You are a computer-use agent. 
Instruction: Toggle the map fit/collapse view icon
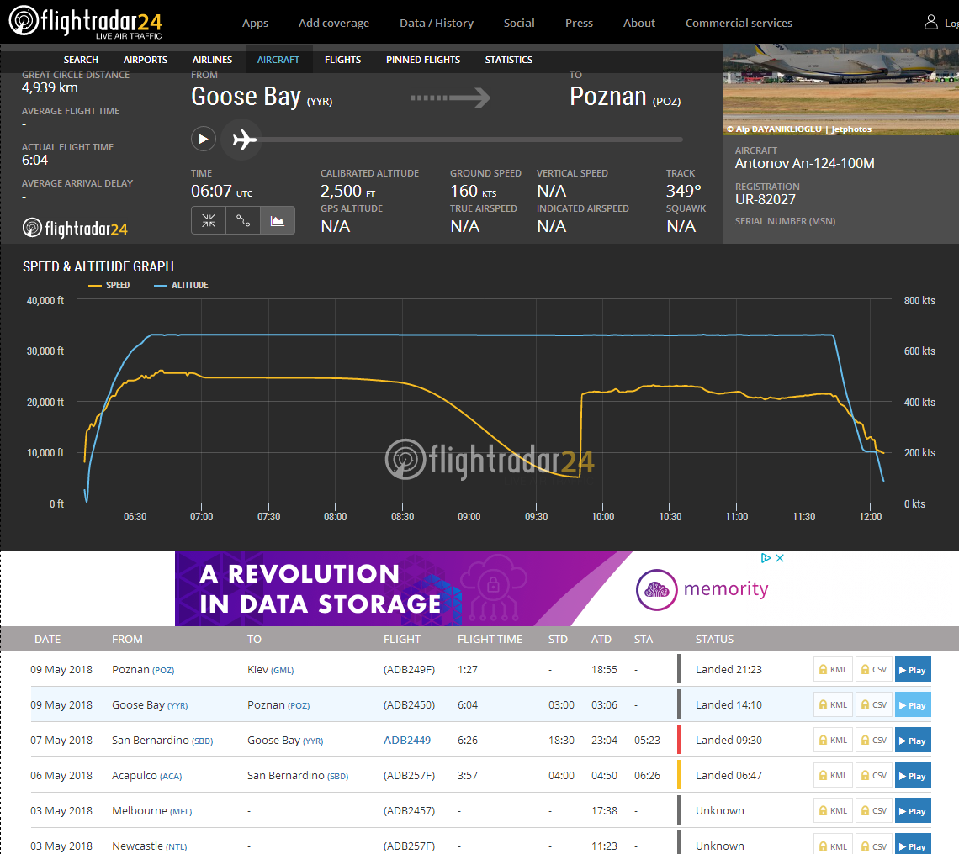209,221
